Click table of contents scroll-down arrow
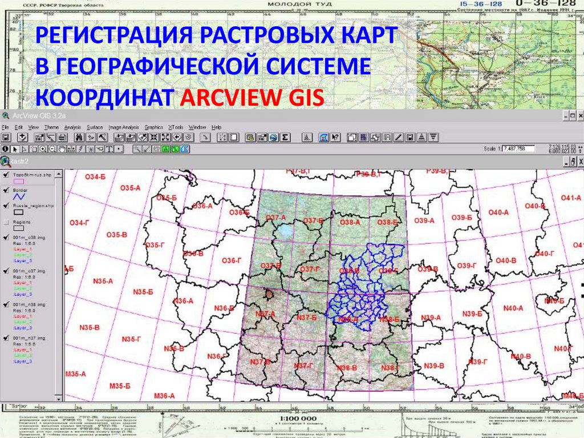The width and height of the screenshot is (584, 438). coord(59,399)
